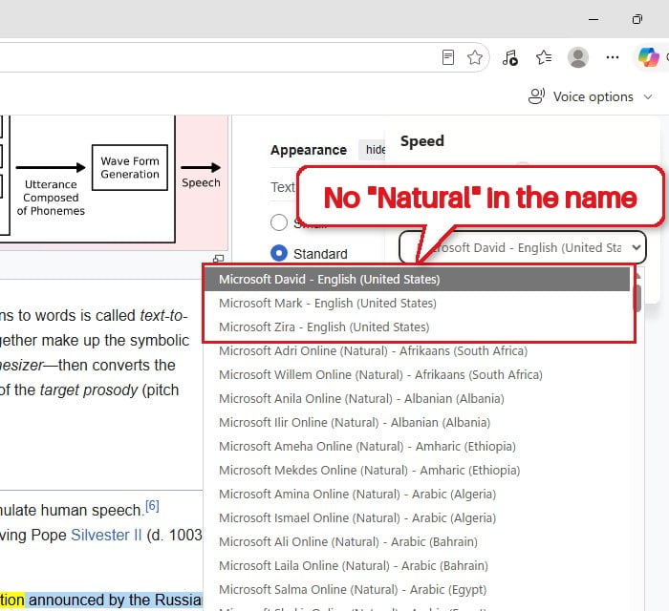This screenshot has width=669, height=611.
Task: Expand Voice options panel
Action: [x=591, y=96]
